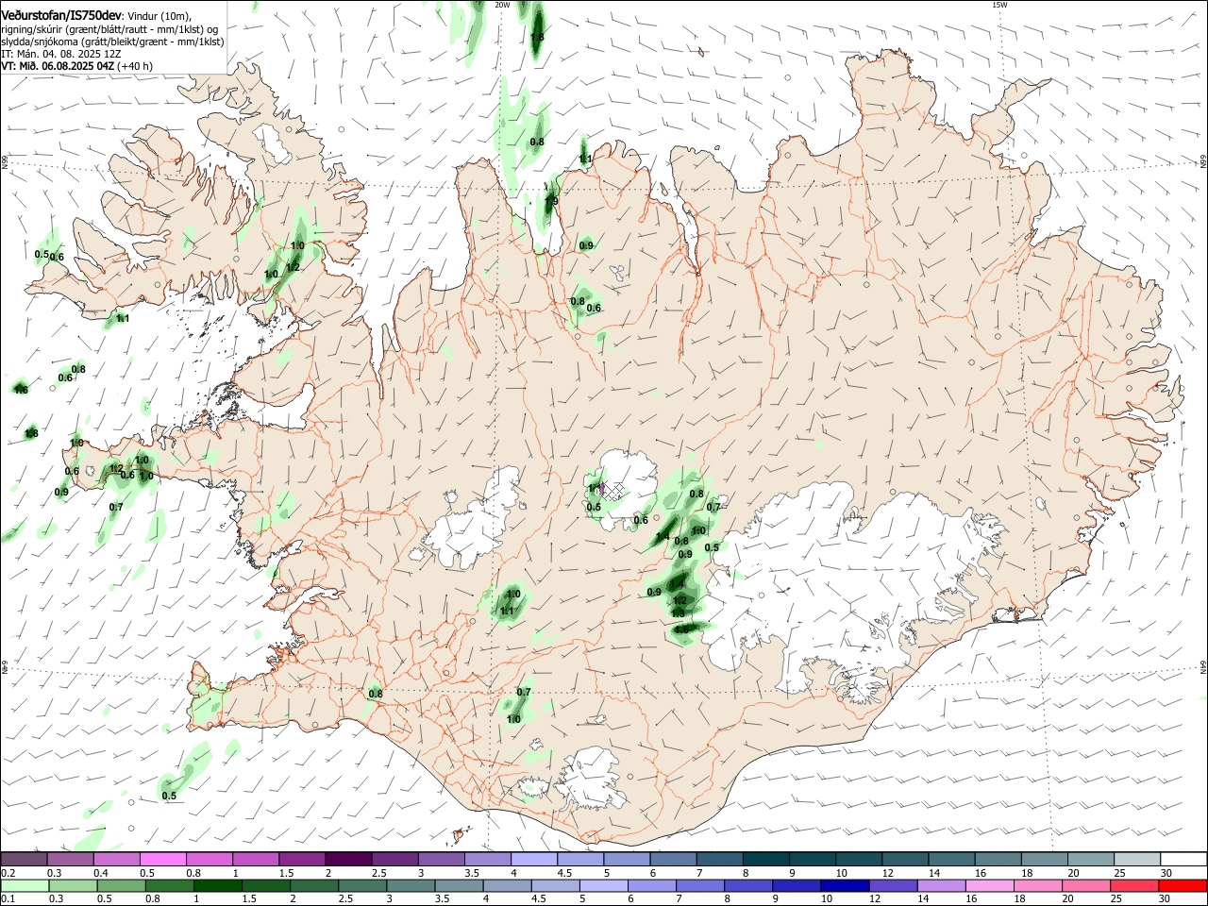1208x906 pixels.
Task: Click the 0.2 label in the snow legend
Action: click(x=8, y=873)
